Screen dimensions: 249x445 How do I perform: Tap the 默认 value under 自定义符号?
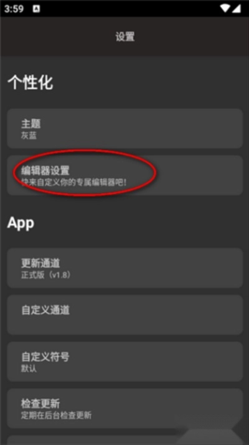tap(29, 369)
